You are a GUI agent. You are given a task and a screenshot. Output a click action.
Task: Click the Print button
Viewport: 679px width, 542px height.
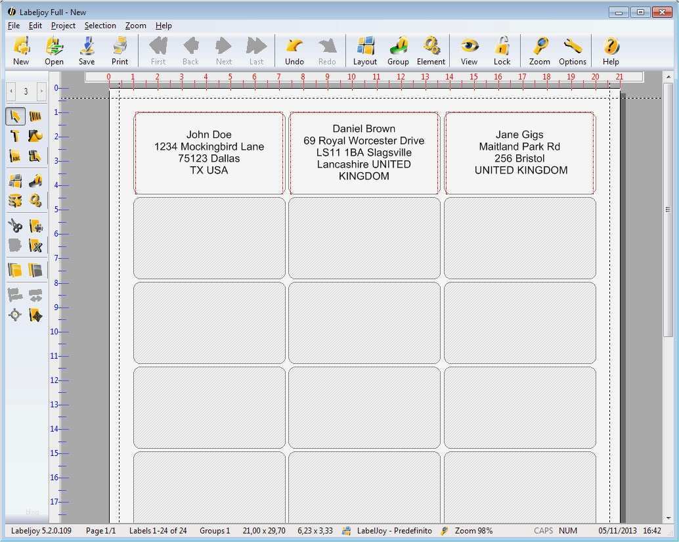click(120, 49)
